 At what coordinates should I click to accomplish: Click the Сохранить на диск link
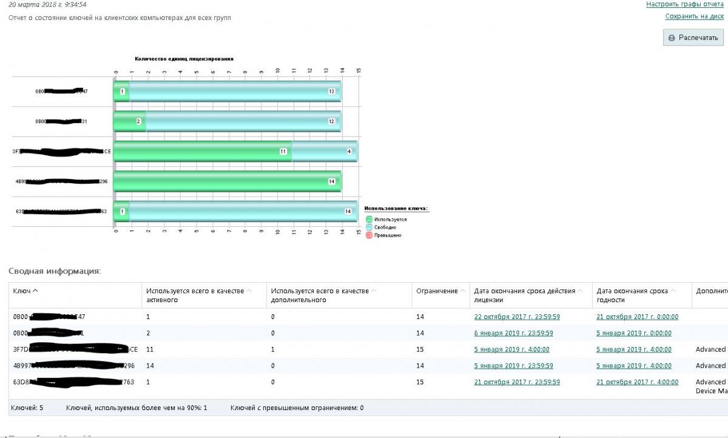click(x=695, y=16)
